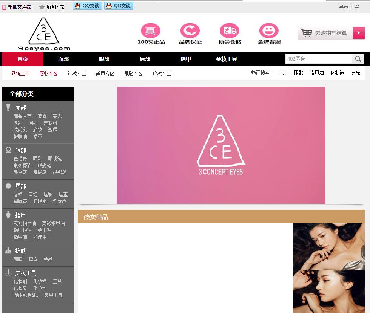This screenshot has width=370, height=313.
Task: Select 眼线笔 under 眼部 category
Action: click(55, 159)
